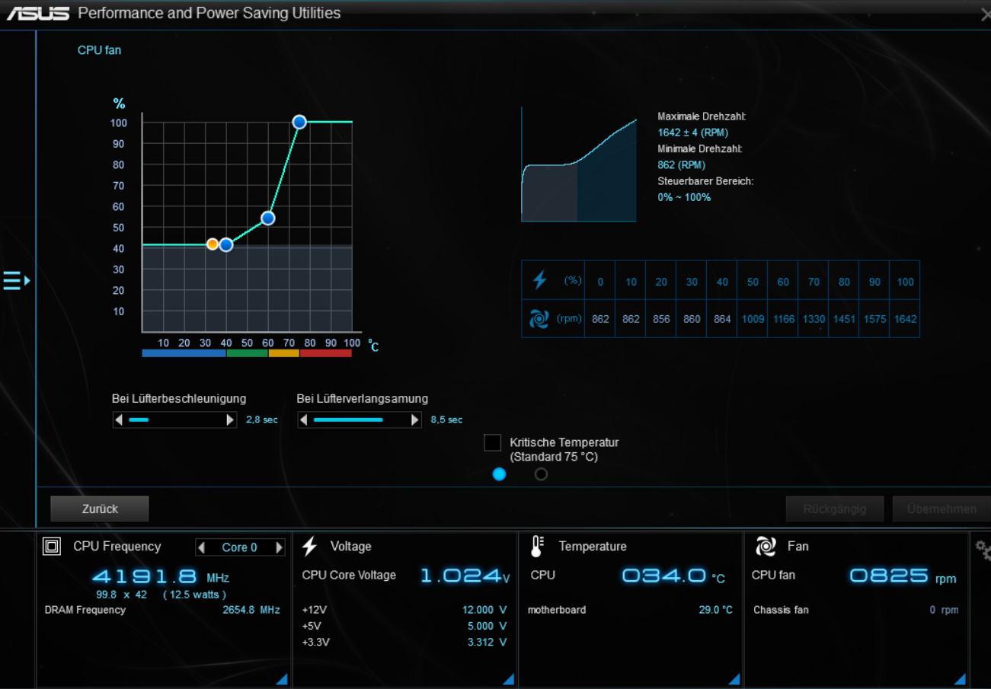Click the CPU fan heading

tap(99, 50)
